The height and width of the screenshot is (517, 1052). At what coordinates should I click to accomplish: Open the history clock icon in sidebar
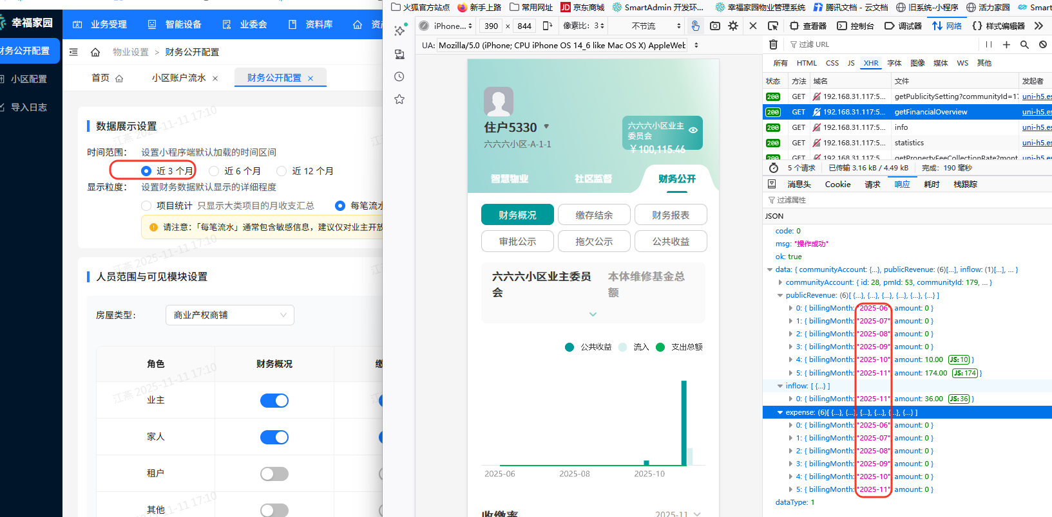pyautogui.click(x=399, y=77)
